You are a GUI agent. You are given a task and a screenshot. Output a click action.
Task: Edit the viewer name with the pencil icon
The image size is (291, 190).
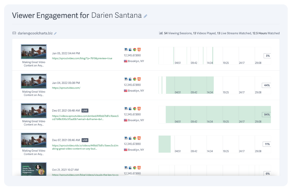click(x=145, y=16)
